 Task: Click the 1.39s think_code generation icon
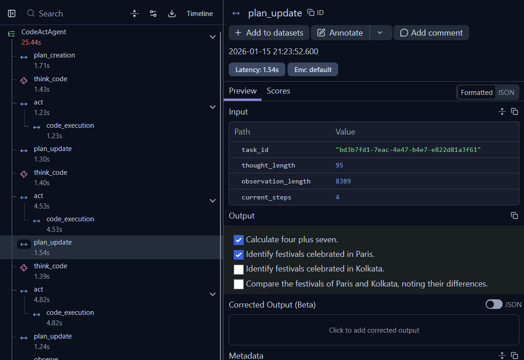24,267
